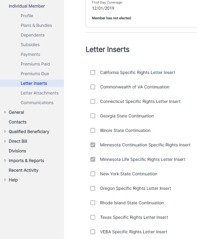Open the Profile menu item
Viewport: 197px width, 239px height.
click(27, 16)
